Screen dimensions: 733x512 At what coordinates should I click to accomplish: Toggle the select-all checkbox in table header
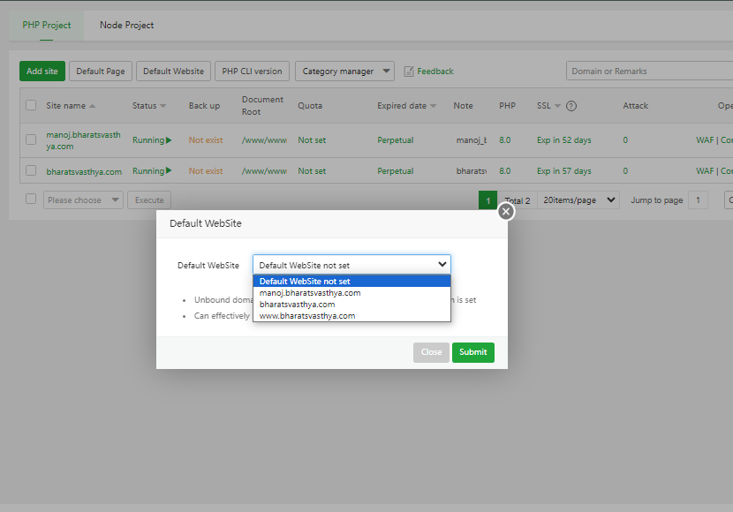tap(31, 106)
